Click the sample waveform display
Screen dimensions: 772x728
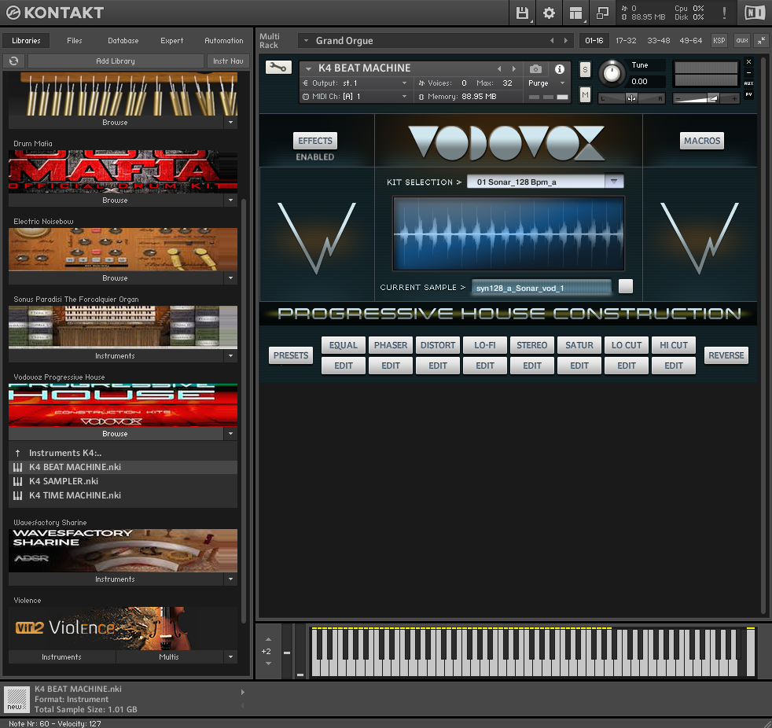click(x=508, y=233)
